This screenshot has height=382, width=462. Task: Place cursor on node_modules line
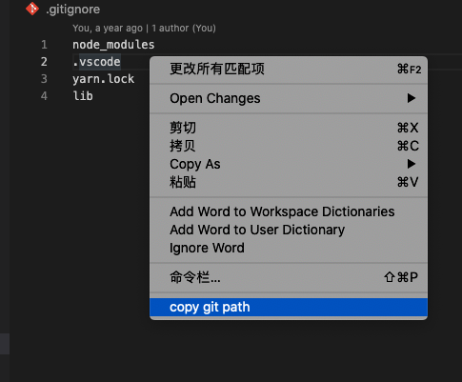113,45
